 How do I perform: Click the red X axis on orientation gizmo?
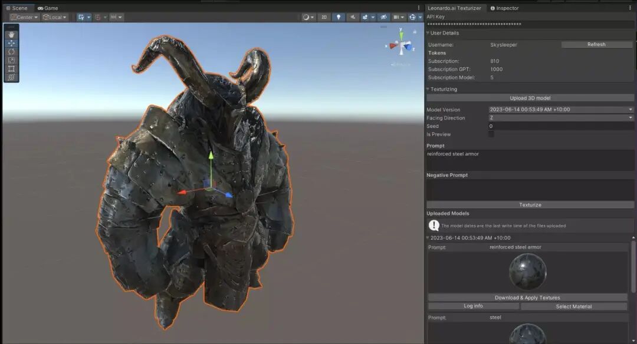coord(392,46)
